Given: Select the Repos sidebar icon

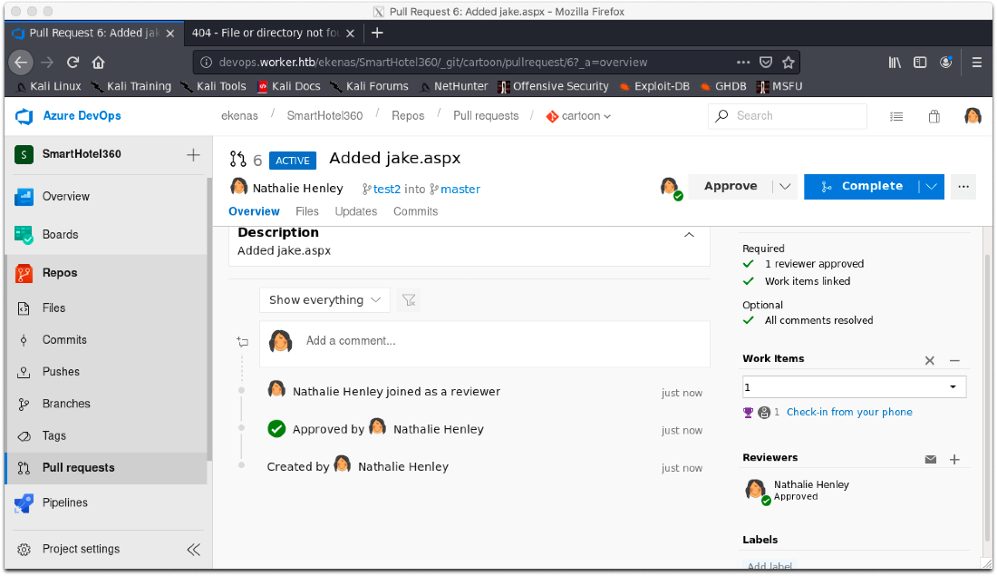Looking at the screenshot, I should [24, 273].
